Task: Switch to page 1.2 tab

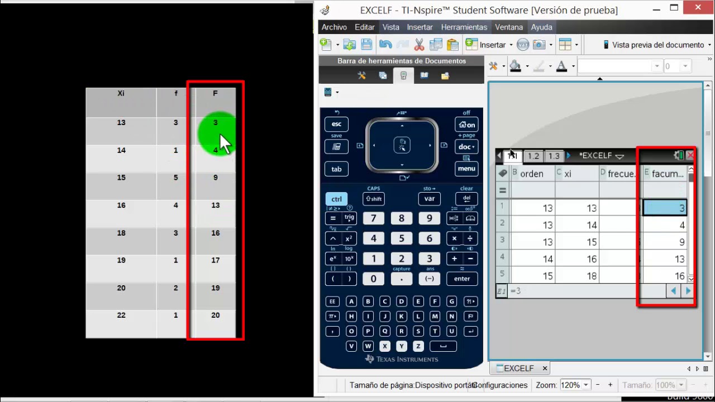Action: pyautogui.click(x=533, y=156)
